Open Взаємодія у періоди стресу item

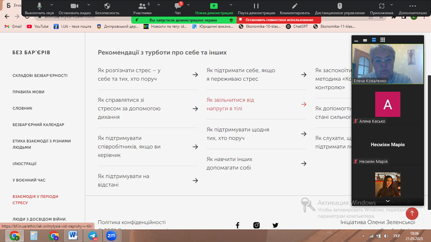(x=35, y=200)
